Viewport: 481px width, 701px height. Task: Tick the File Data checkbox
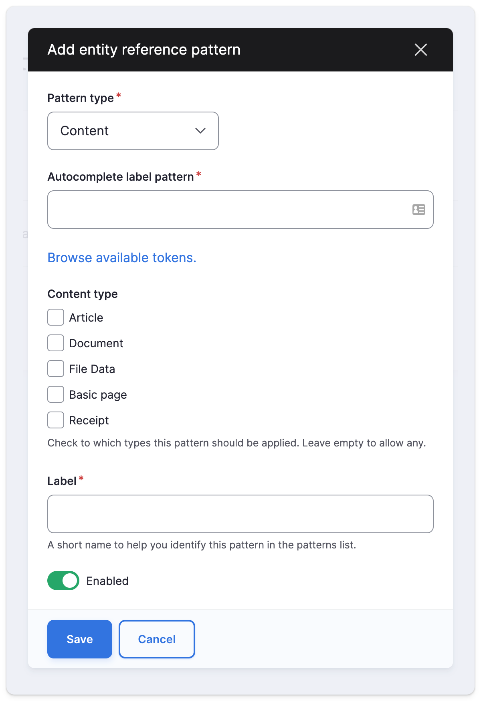coord(56,369)
